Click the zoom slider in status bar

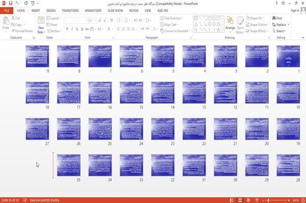(276, 200)
